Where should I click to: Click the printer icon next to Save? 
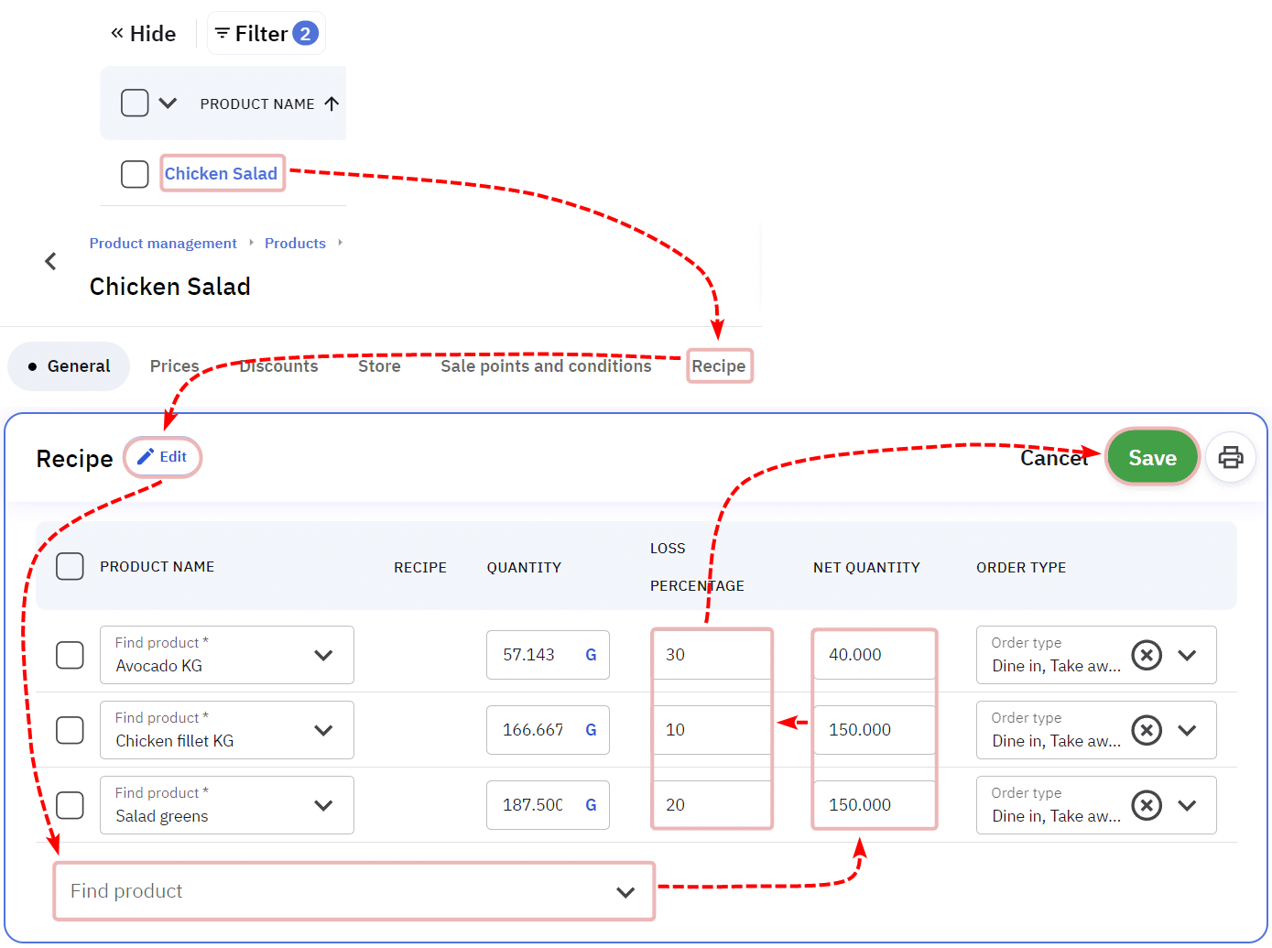(x=1230, y=457)
